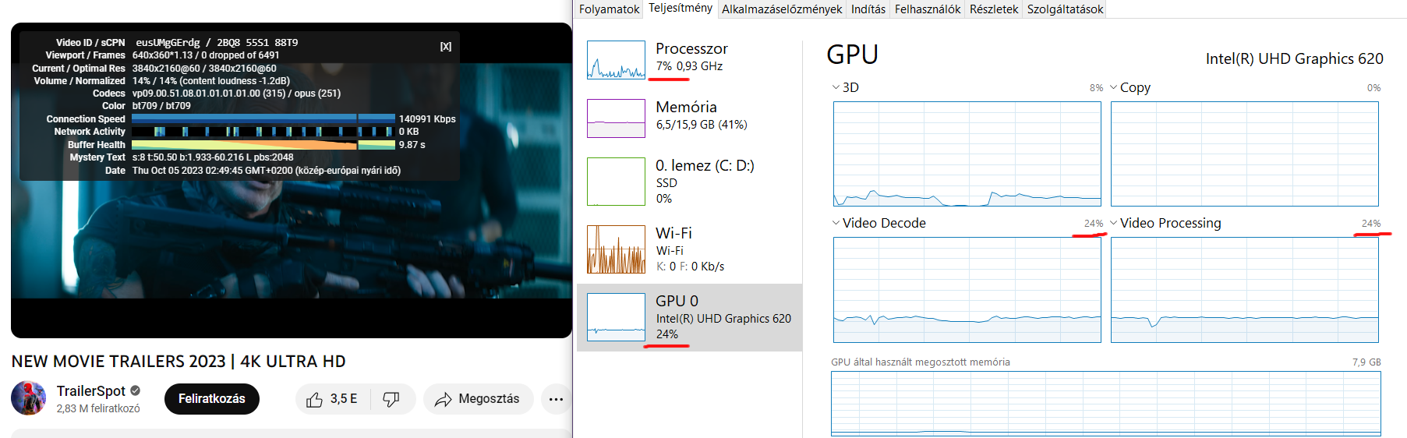Viewport: 1407px width, 438px height.
Task: Click the 2,83 M feliratkozó subscriber count
Action: pos(98,408)
